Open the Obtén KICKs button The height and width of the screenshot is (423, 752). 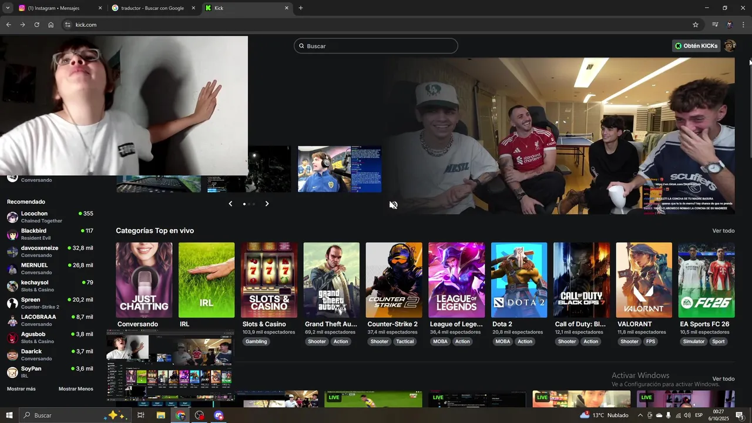click(x=696, y=46)
